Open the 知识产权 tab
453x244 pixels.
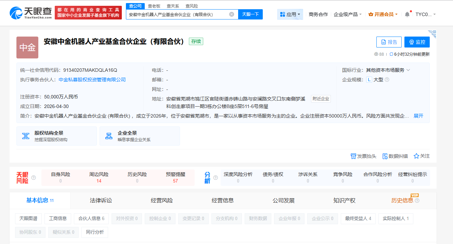click(345, 201)
